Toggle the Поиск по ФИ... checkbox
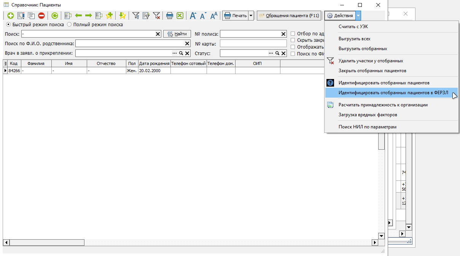The width and height of the screenshot is (460, 256). tap(293, 54)
